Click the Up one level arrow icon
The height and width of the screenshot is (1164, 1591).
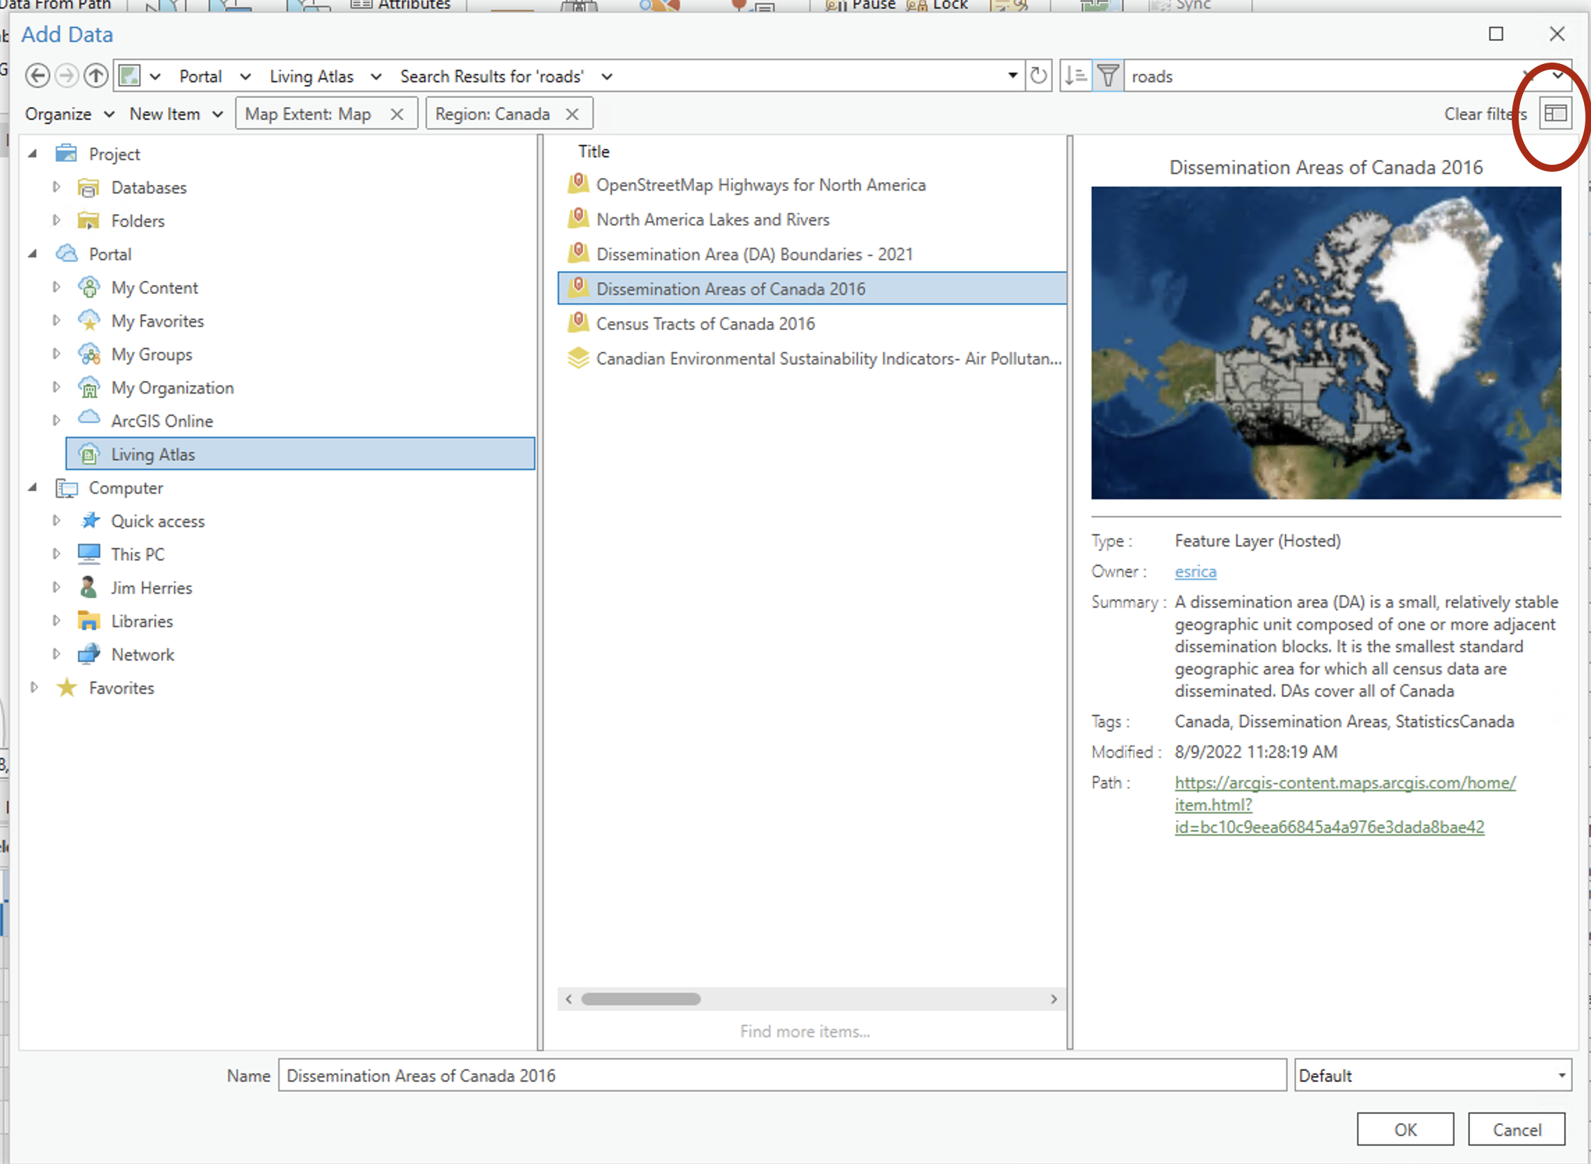click(96, 75)
